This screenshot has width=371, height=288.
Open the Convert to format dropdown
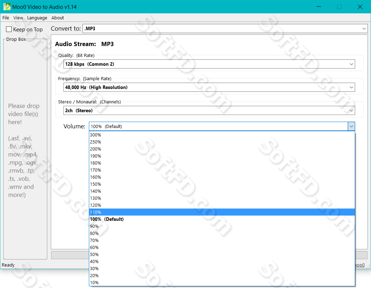pyautogui.click(x=225, y=28)
